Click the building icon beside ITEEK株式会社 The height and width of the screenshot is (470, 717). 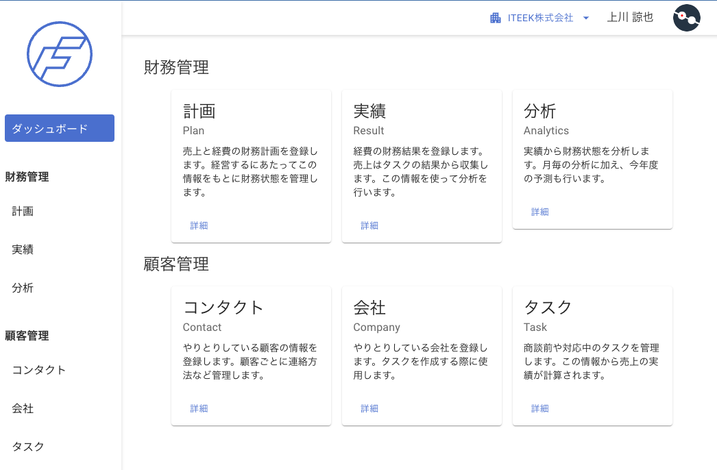[x=495, y=18]
